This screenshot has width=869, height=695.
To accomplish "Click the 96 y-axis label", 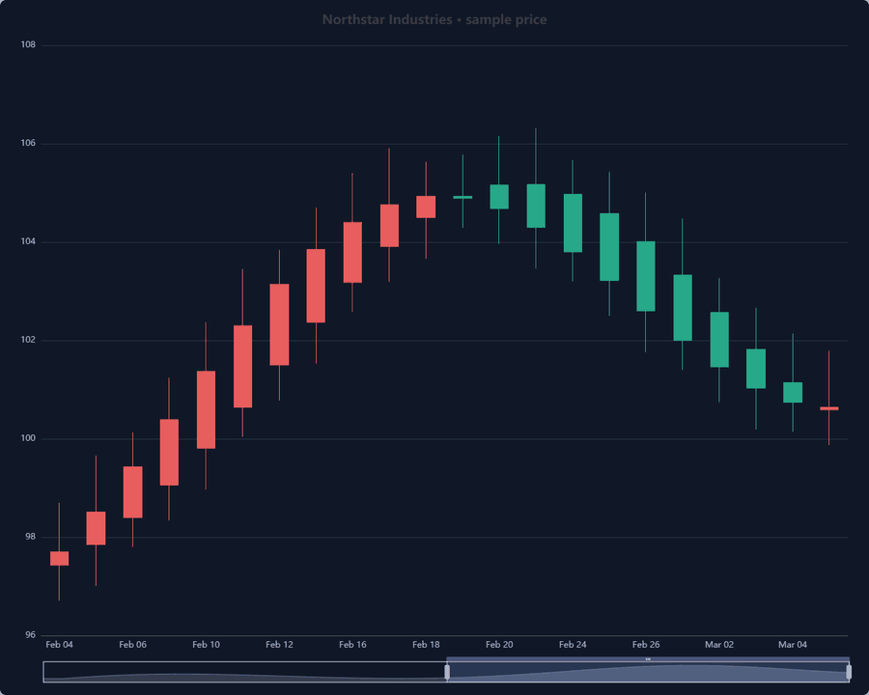I will (30, 635).
